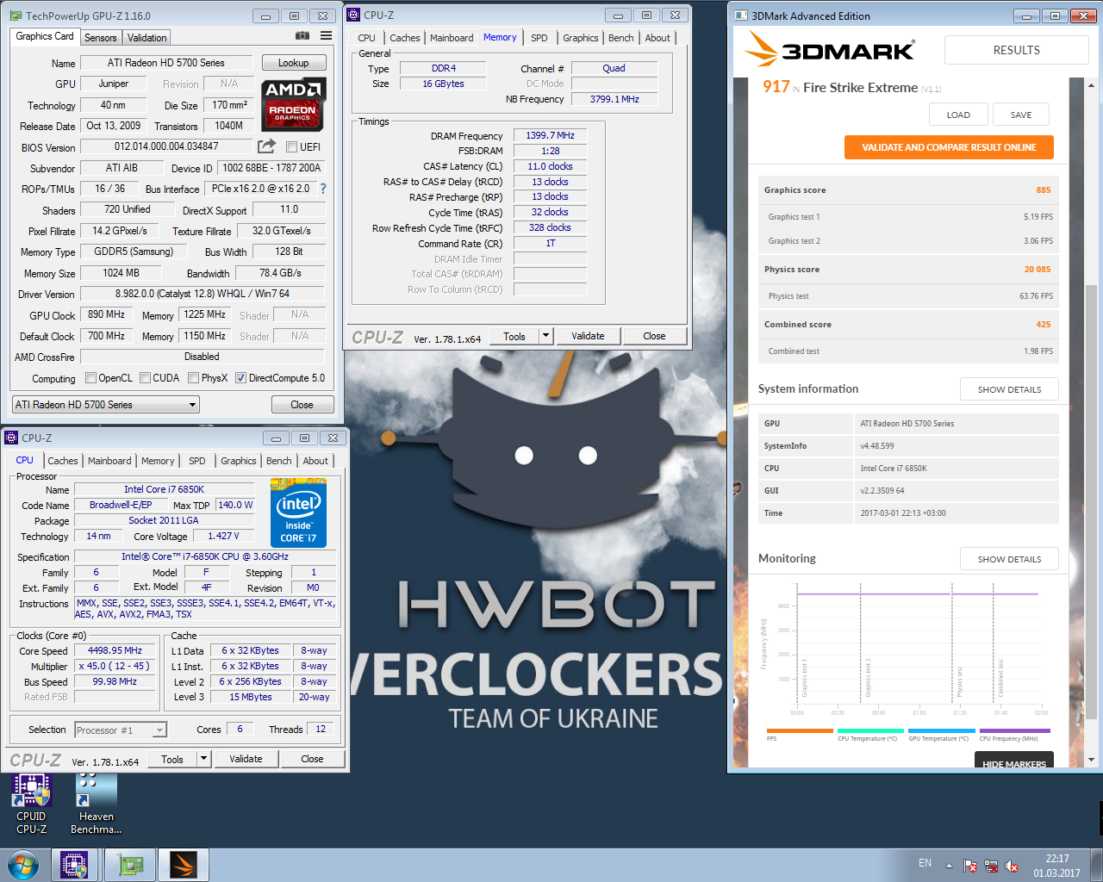This screenshot has height=882, width=1103.
Task: Click Validate and Compare Result Online
Action: coord(949,147)
